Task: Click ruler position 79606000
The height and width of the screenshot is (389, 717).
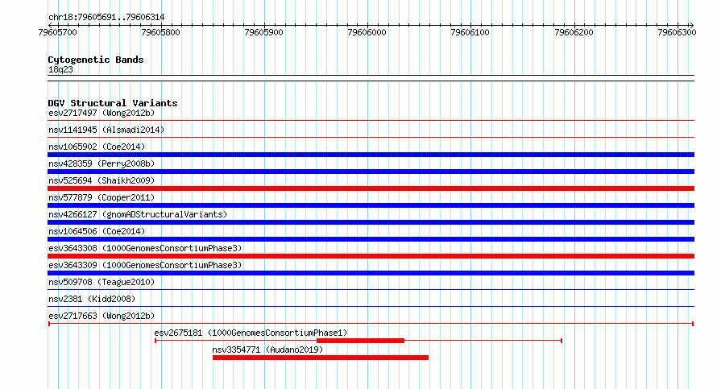Action: click(367, 32)
